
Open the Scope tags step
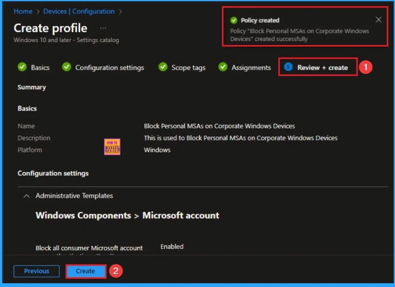coord(188,67)
